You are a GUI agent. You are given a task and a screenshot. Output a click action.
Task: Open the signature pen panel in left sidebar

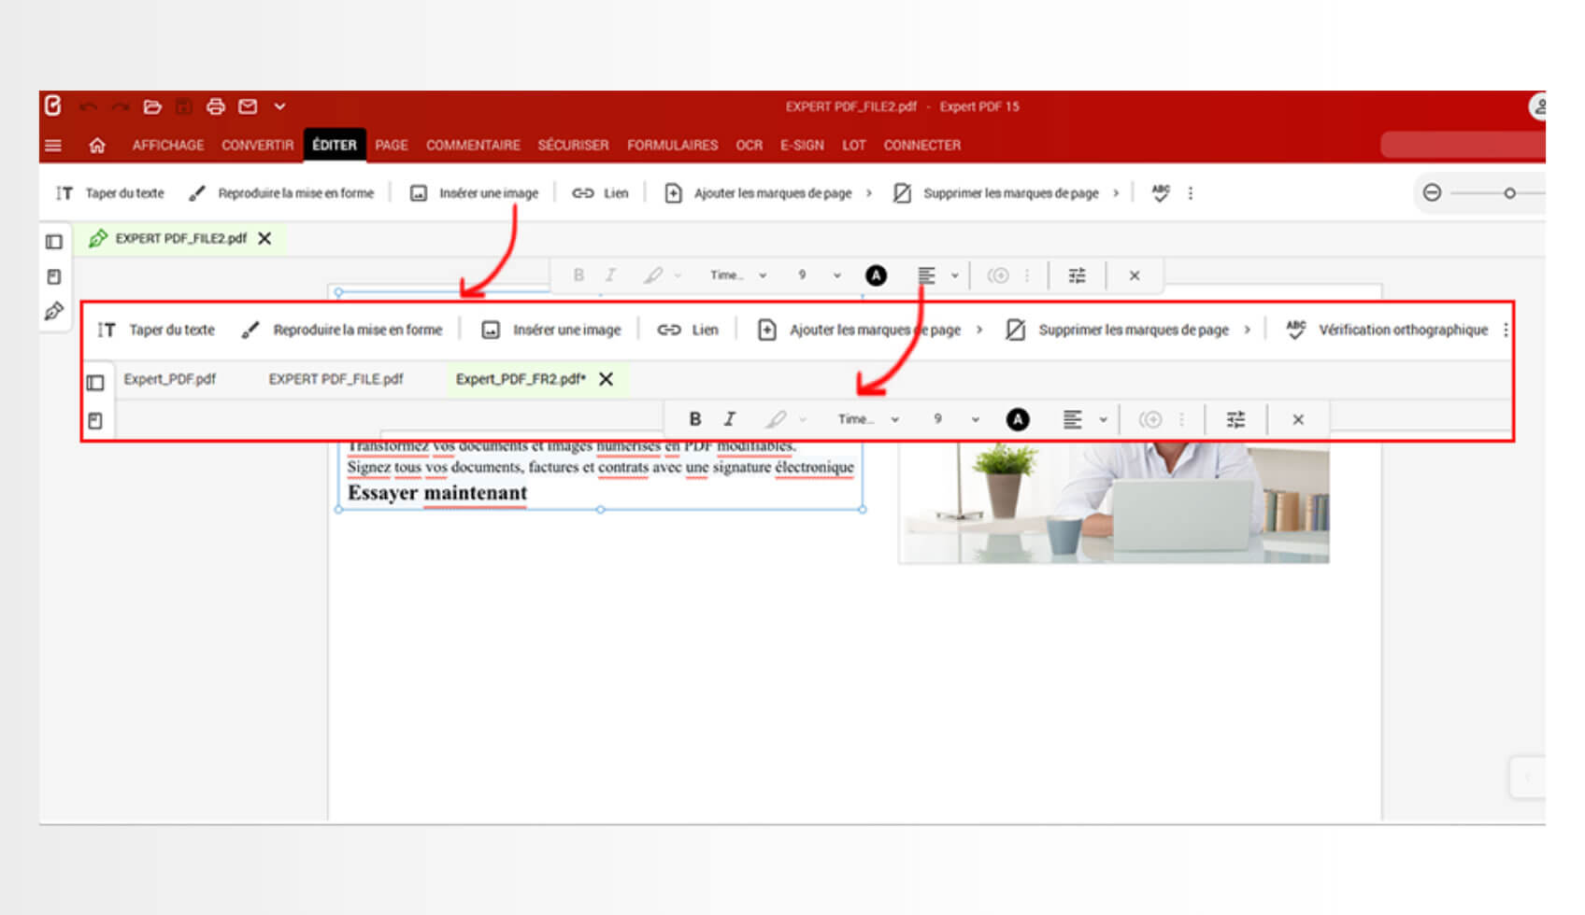tap(54, 311)
